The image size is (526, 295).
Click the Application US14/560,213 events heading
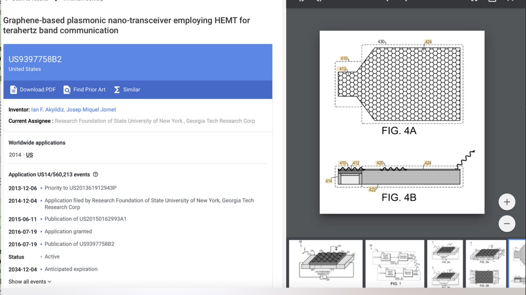point(49,174)
